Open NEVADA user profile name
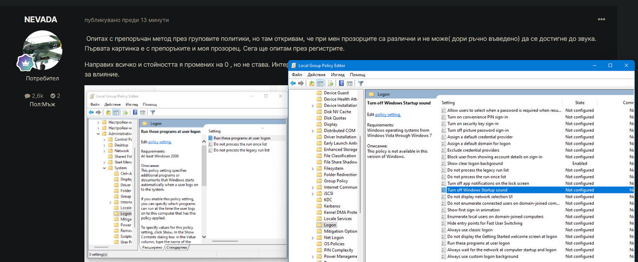The width and height of the screenshot is (638, 262). 41,20
